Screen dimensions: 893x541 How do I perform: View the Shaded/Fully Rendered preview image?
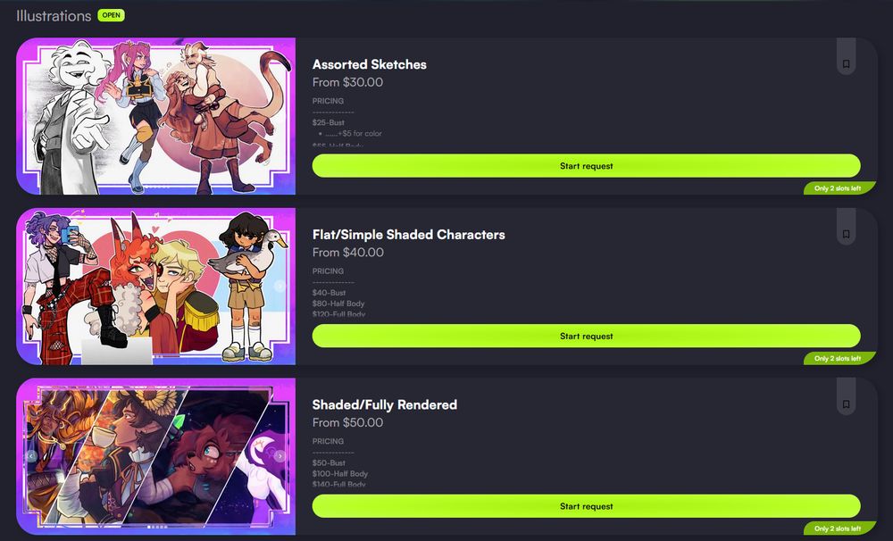[x=156, y=457]
